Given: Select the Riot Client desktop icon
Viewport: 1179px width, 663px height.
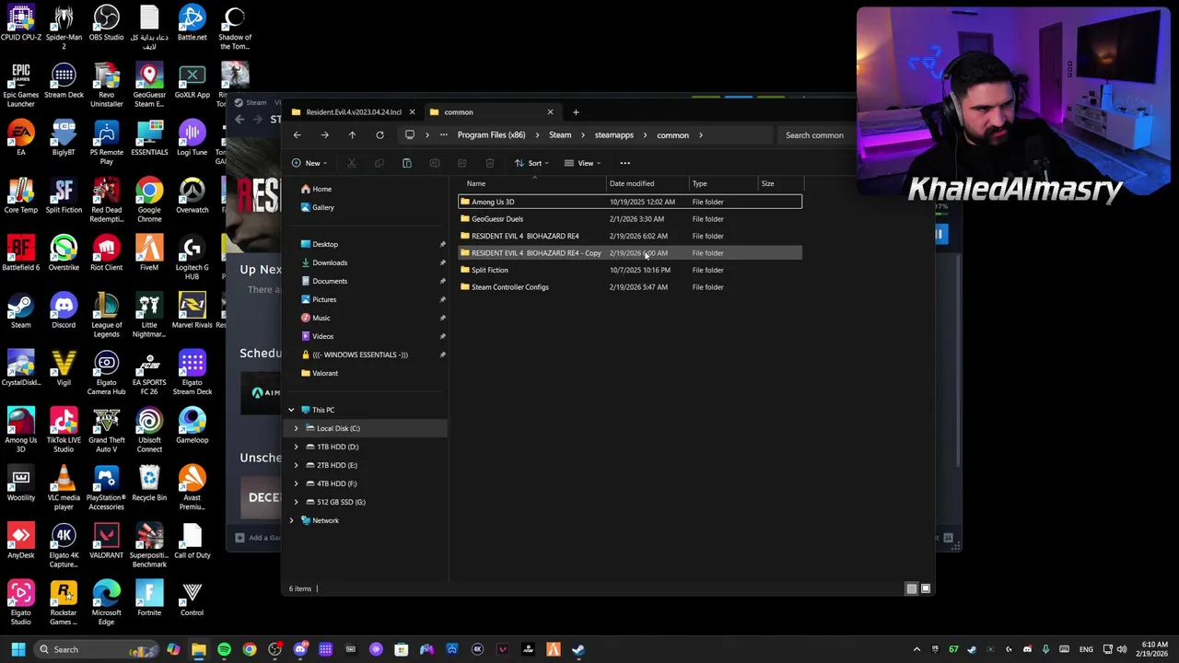Looking at the screenshot, I should click(x=106, y=253).
